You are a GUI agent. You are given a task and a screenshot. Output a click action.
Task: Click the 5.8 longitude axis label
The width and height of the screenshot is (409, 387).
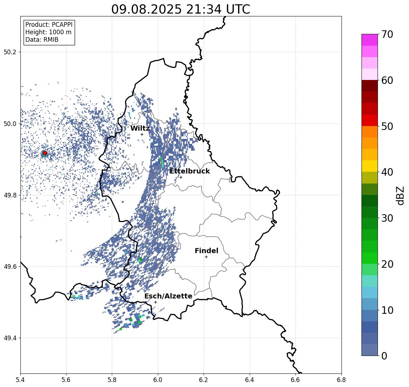pos(112,380)
